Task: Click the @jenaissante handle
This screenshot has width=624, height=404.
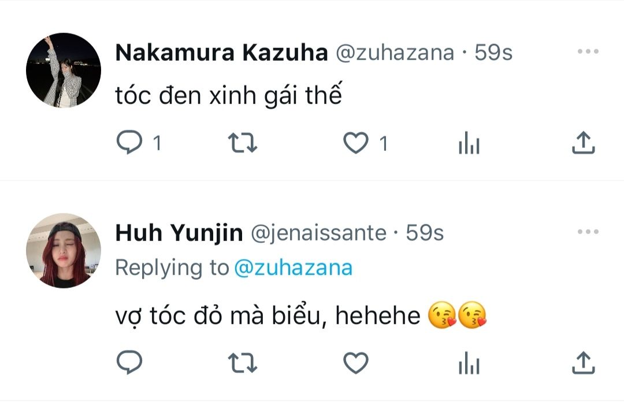Action: [318, 233]
